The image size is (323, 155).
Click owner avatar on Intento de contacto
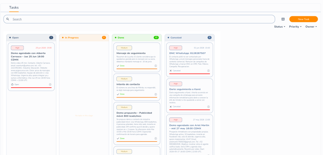[156, 94]
